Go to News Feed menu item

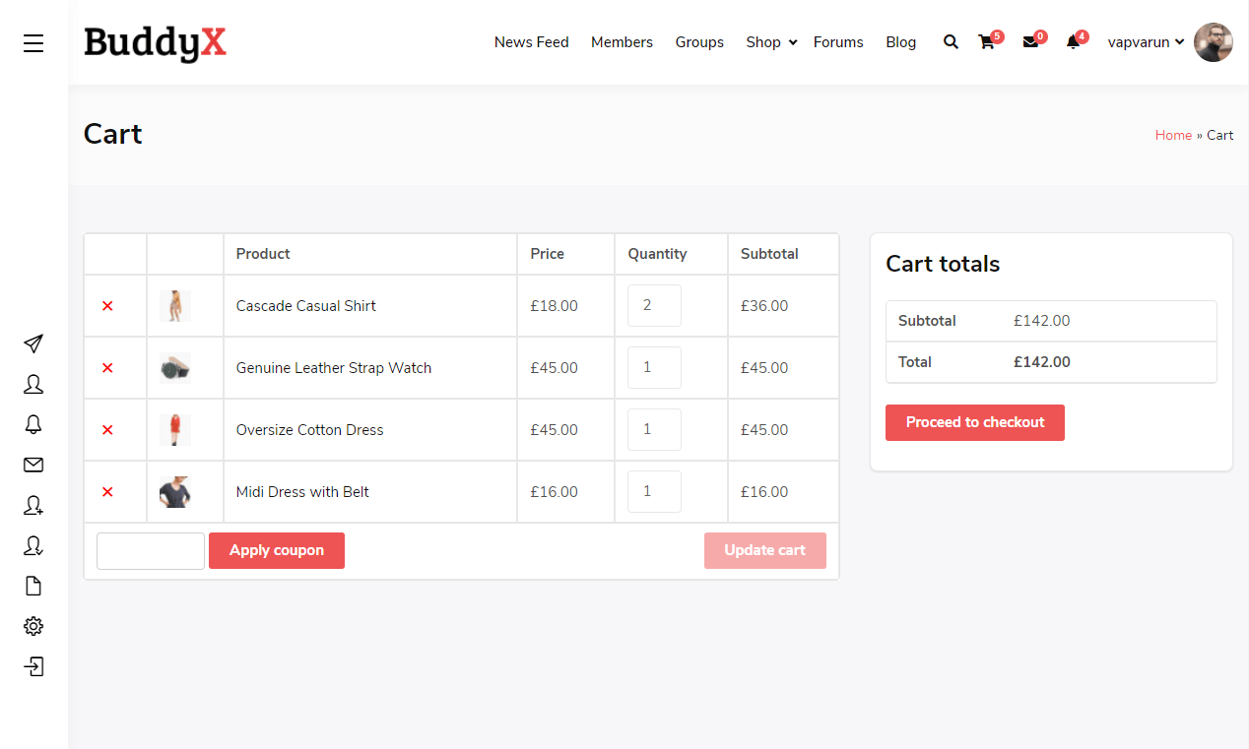[x=531, y=42]
